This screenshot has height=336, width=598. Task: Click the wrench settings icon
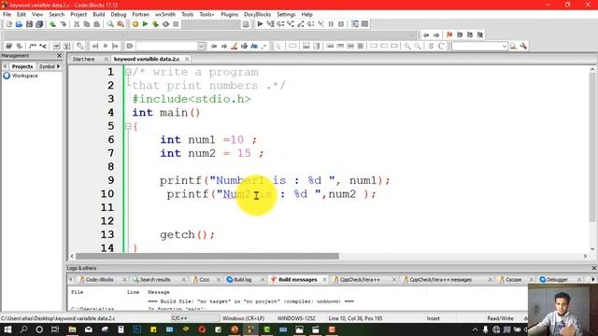click(523, 46)
